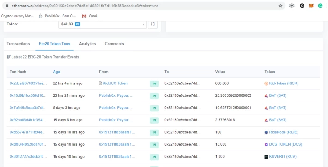Open the Publish0x - Earn Cr... bookmark
This screenshot has width=328, height=167.
(57, 16)
